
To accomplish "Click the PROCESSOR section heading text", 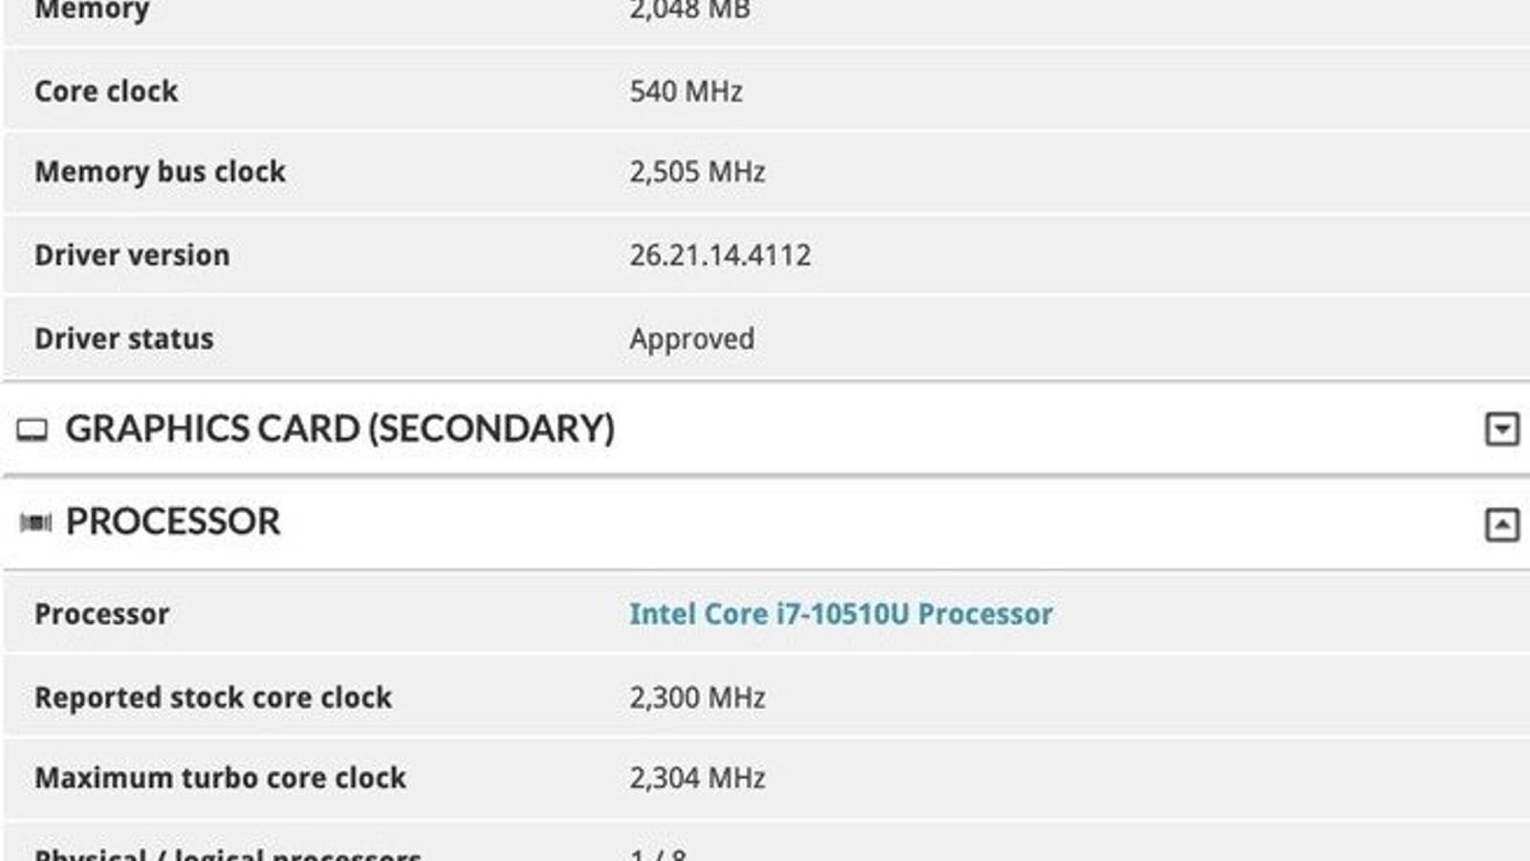I will (173, 522).
